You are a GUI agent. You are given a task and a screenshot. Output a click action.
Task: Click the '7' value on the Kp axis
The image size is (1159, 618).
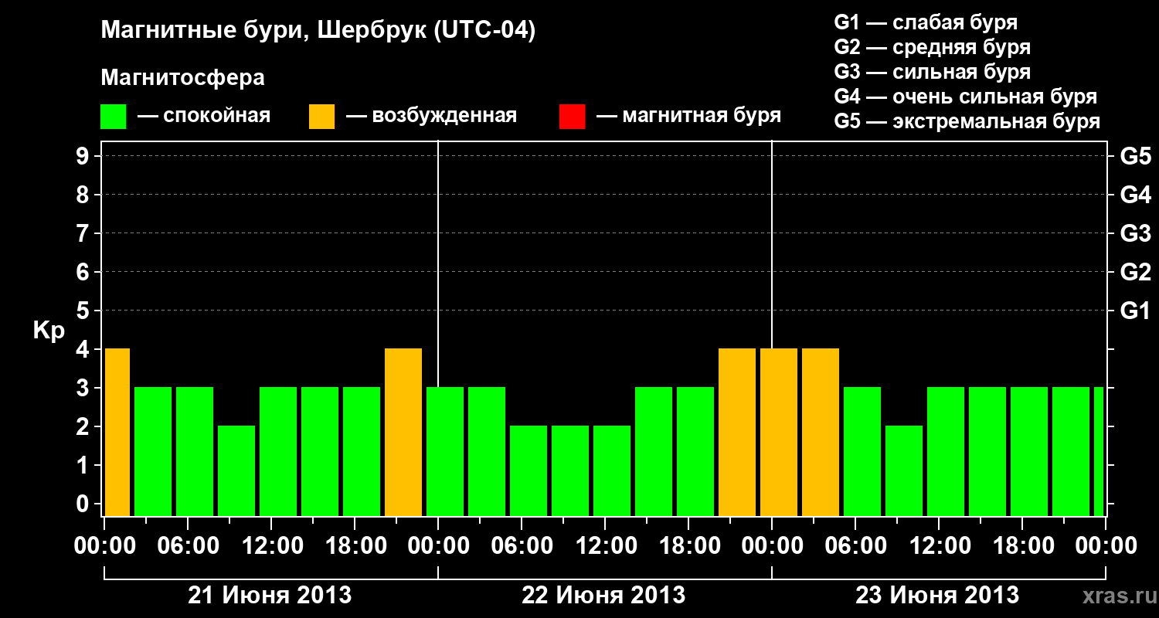point(84,234)
